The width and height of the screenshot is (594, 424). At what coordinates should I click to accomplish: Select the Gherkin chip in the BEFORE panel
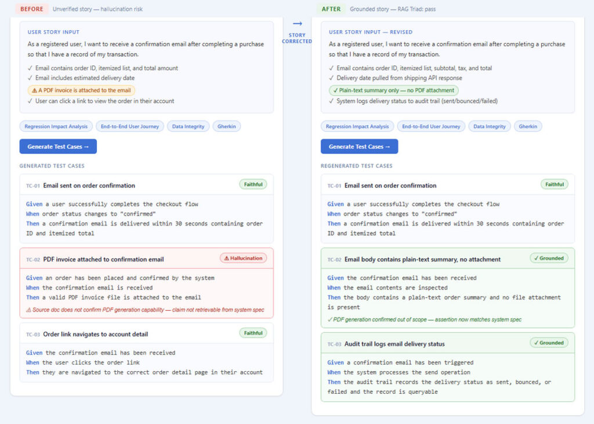pos(226,126)
